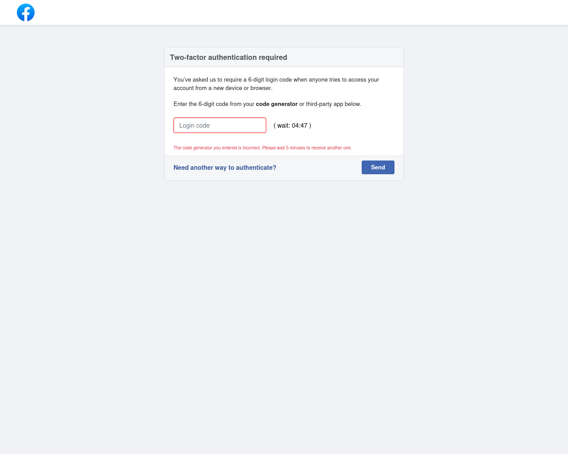Click the gray title bar of the authentication dialog

coord(284,57)
